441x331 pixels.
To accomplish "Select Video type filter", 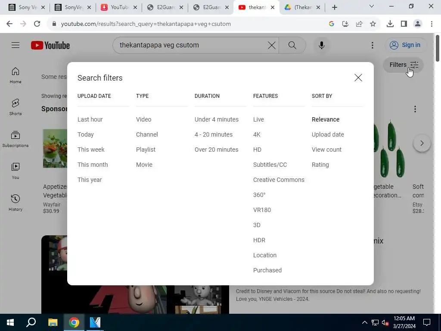I will (143, 119).
